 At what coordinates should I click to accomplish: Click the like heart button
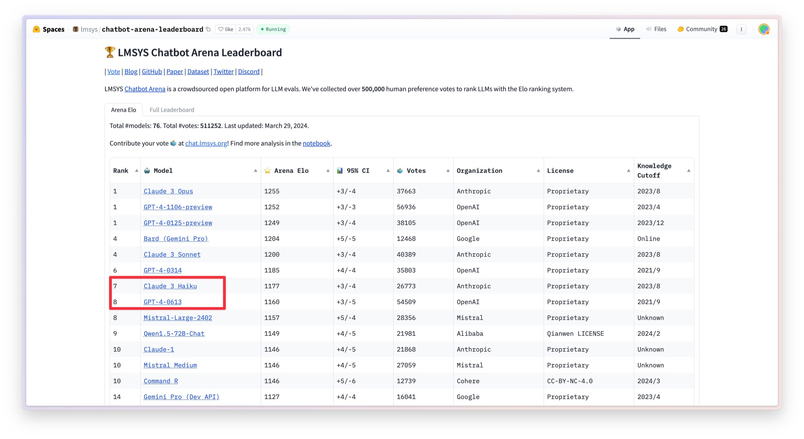226,29
